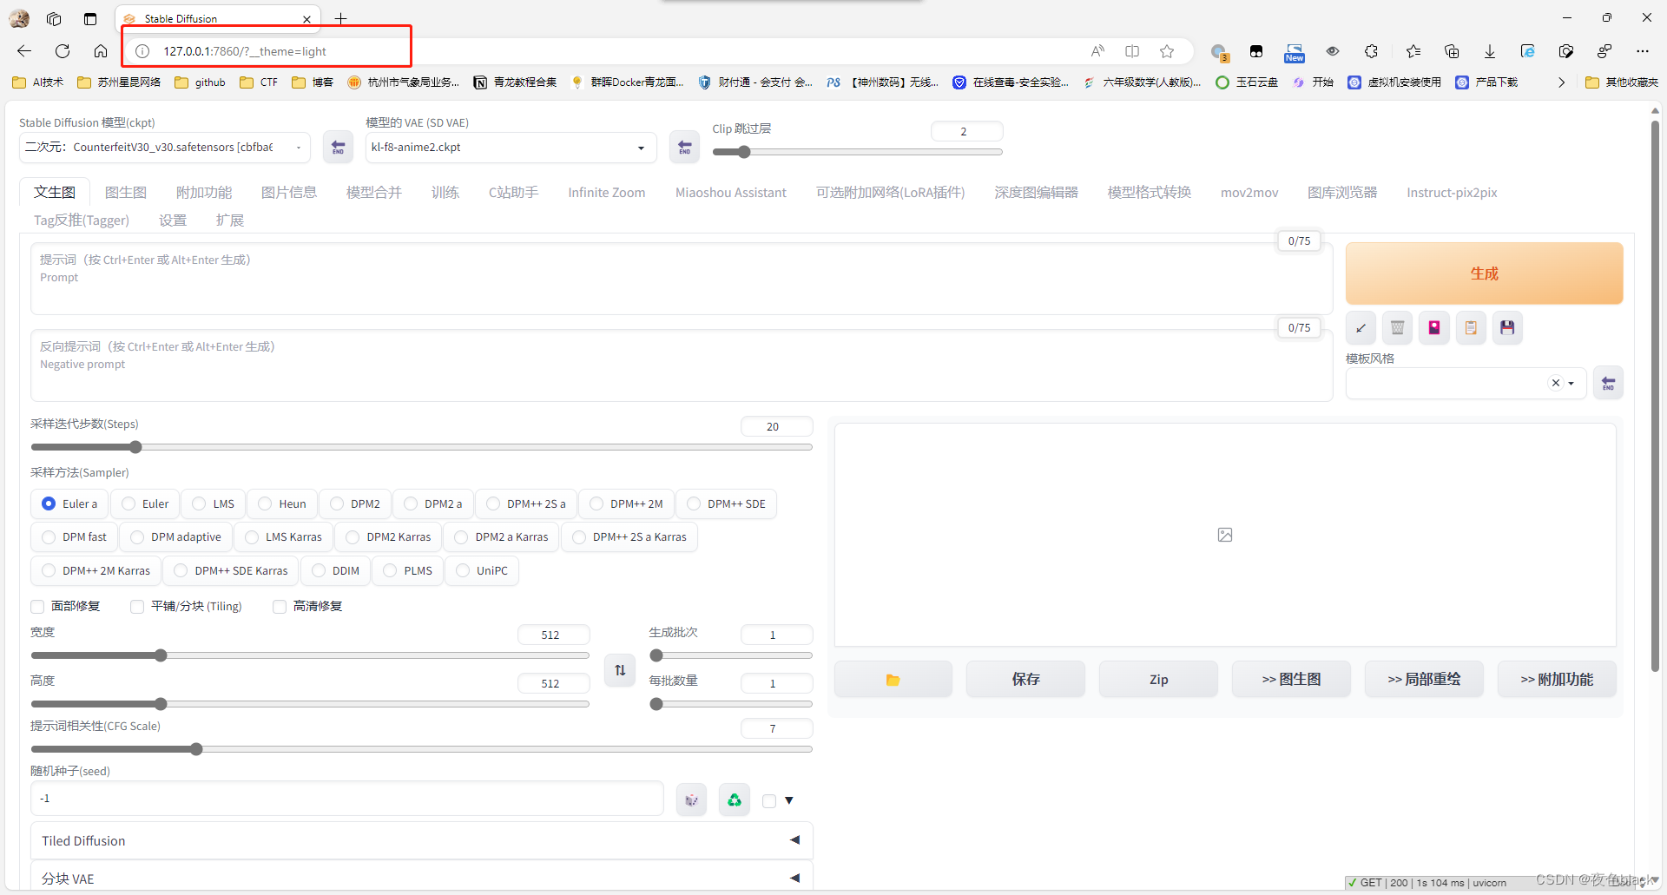This screenshot has height=895, width=1667.
Task: Click the >> 局部重绘 button
Action: 1424,679
